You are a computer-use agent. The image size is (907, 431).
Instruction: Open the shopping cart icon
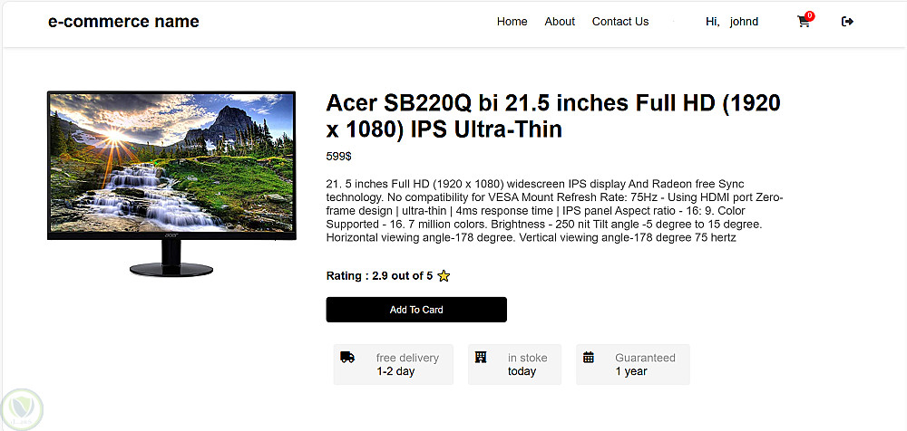[803, 23]
